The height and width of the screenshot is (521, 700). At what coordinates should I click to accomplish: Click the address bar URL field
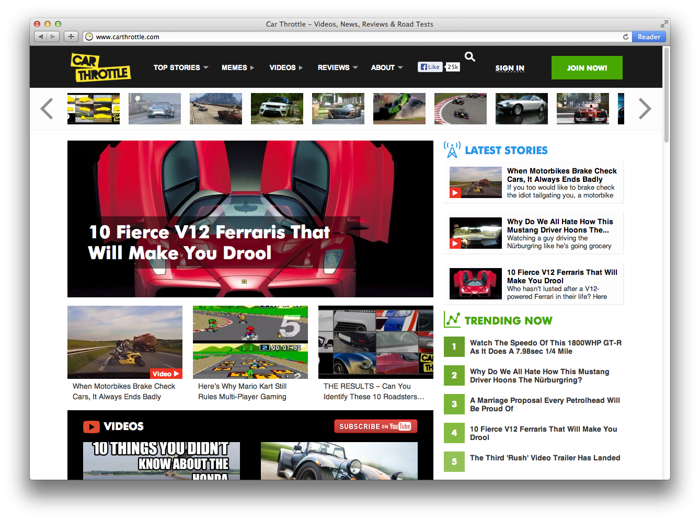coord(358,37)
